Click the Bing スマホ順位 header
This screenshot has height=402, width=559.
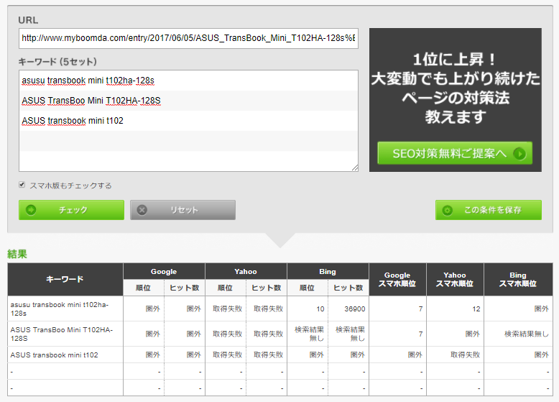tap(518, 279)
